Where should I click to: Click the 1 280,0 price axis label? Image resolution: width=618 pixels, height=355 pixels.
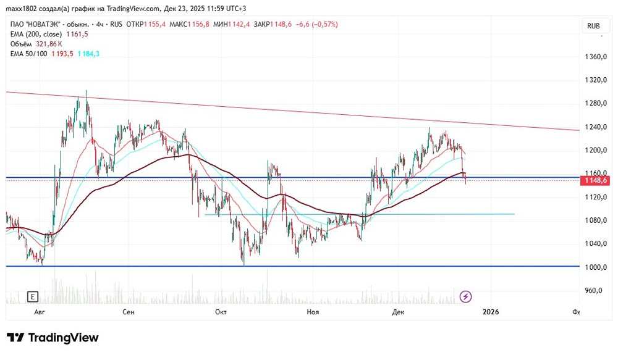(596, 104)
